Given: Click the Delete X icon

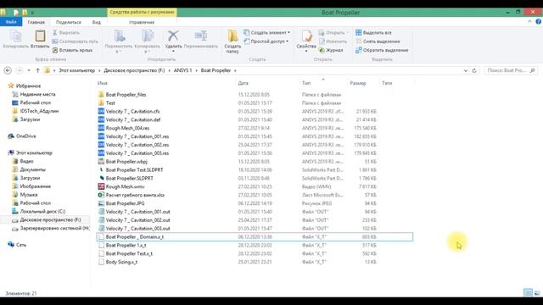Looking at the screenshot, I should click(x=173, y=36).
